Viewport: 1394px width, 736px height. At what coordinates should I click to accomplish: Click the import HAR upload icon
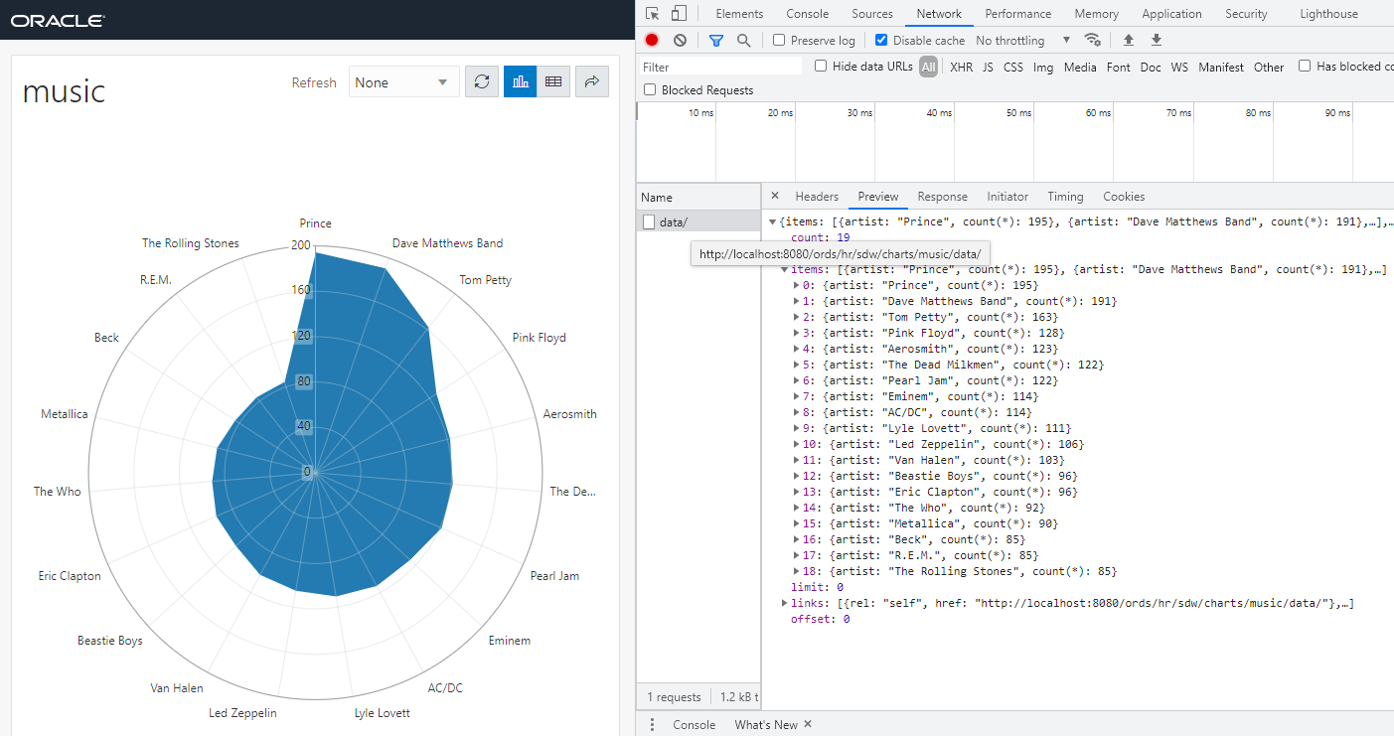1129,41
